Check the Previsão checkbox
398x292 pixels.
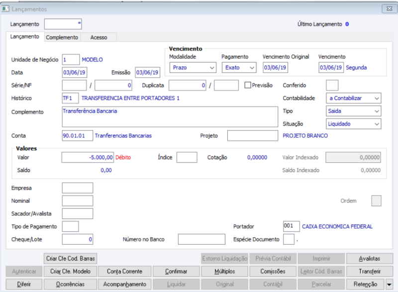247,85
